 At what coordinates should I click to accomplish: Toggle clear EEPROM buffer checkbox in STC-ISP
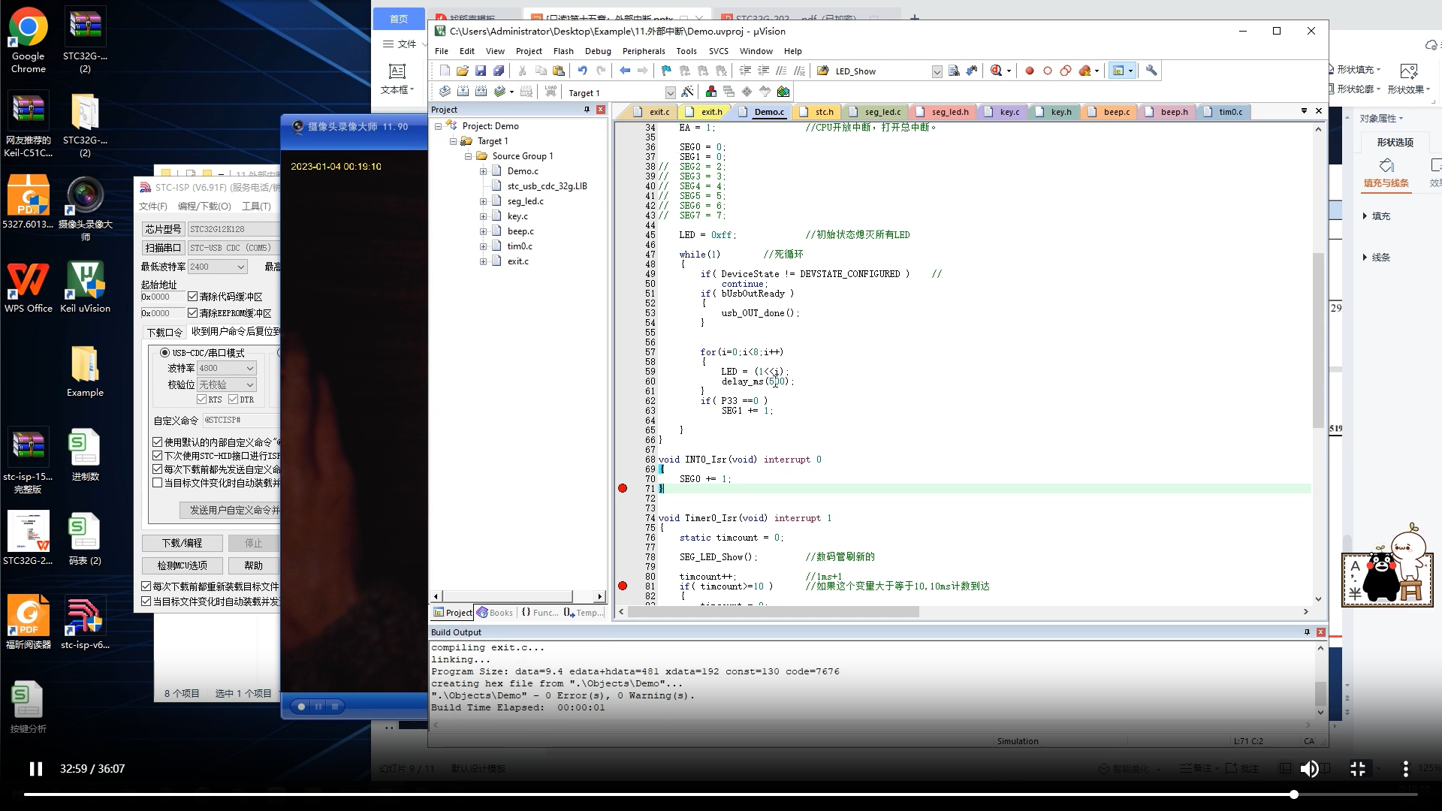[x=193, y=313]
